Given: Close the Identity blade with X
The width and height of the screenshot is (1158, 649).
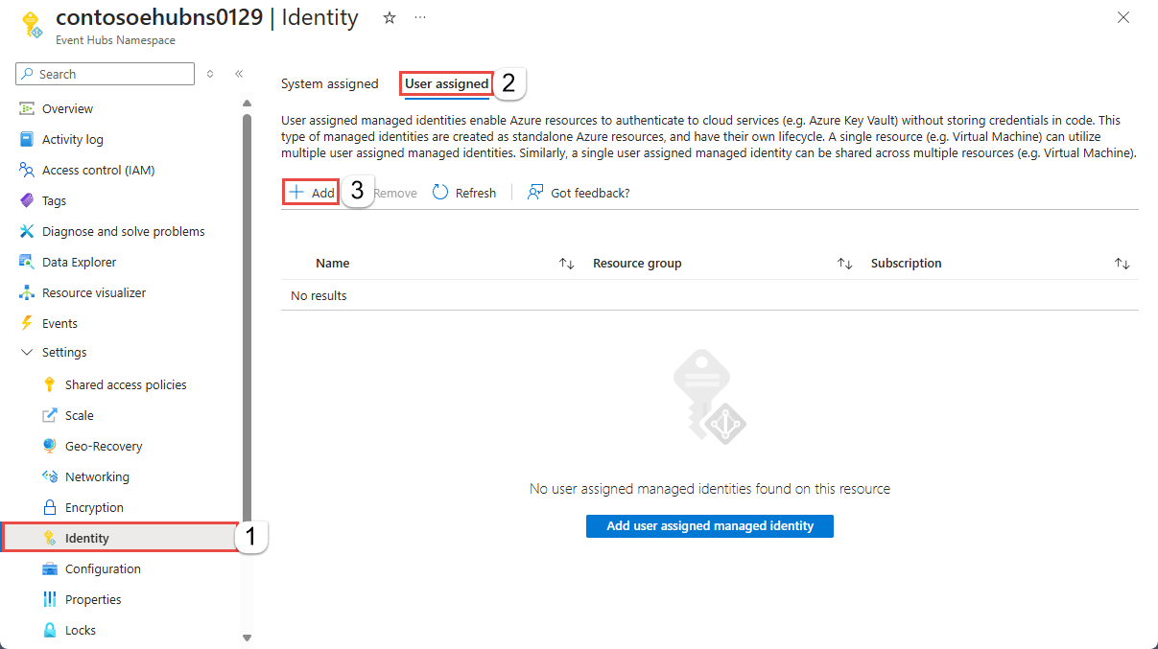Looking at the screenshot, I should [1123, 17].
